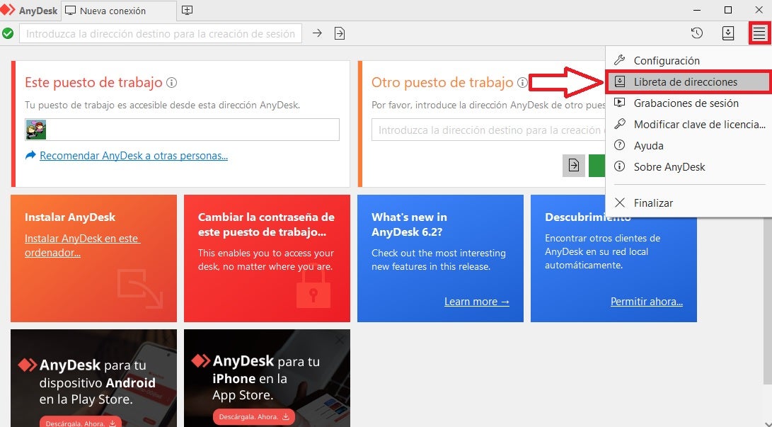This screenshot has height=427, width=772.
Task: Choose Modificar clave de licencia menu entry
Action: tap(688, 124)
